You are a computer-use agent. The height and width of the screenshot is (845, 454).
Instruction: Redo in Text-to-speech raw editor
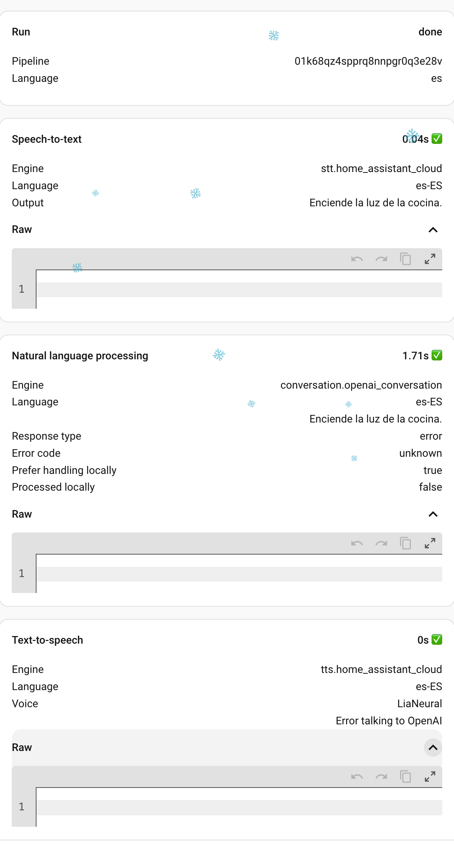coord(381,776)
